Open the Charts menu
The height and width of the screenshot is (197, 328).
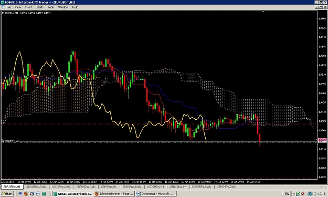point(39,7)
